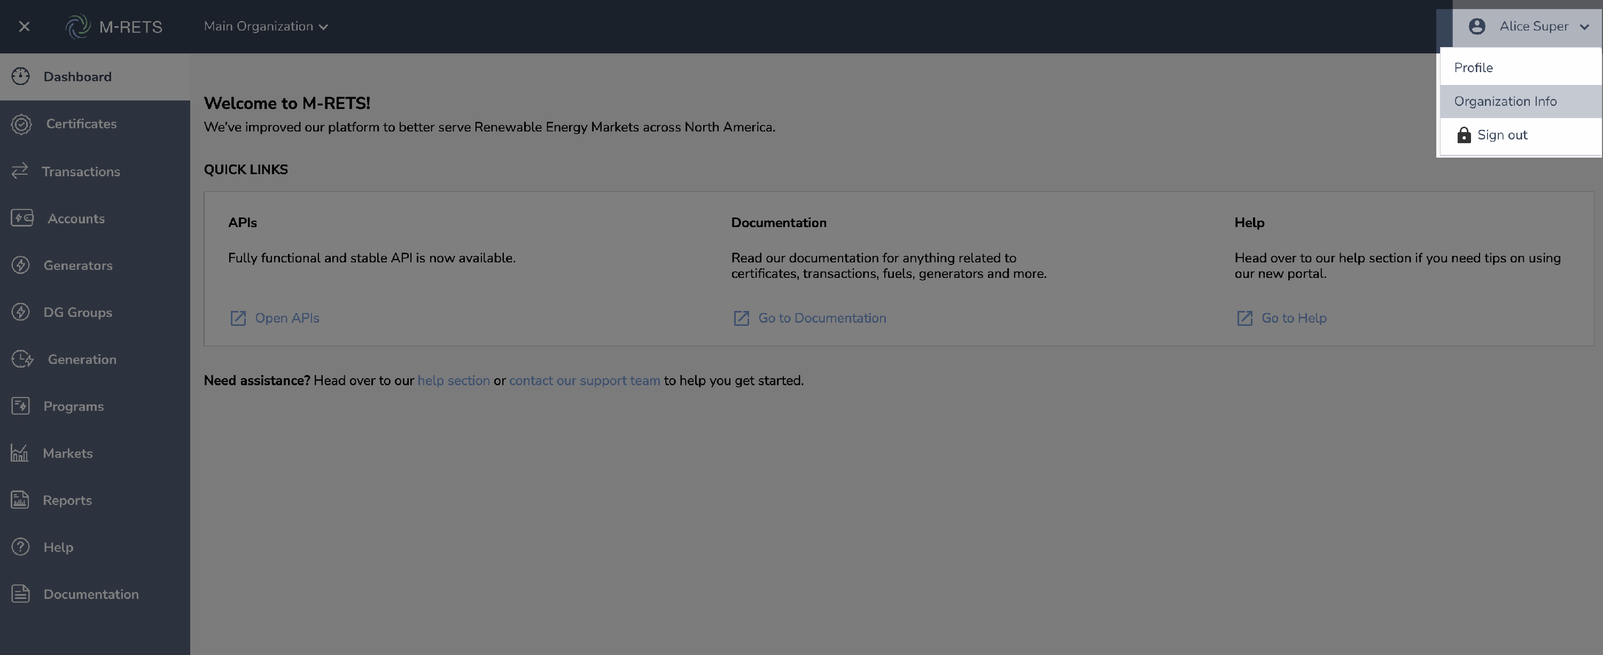Viewport: 1603px width, 655px height.
Task: Click the Accounts wallet icon
Action: (x=22, y=219)
